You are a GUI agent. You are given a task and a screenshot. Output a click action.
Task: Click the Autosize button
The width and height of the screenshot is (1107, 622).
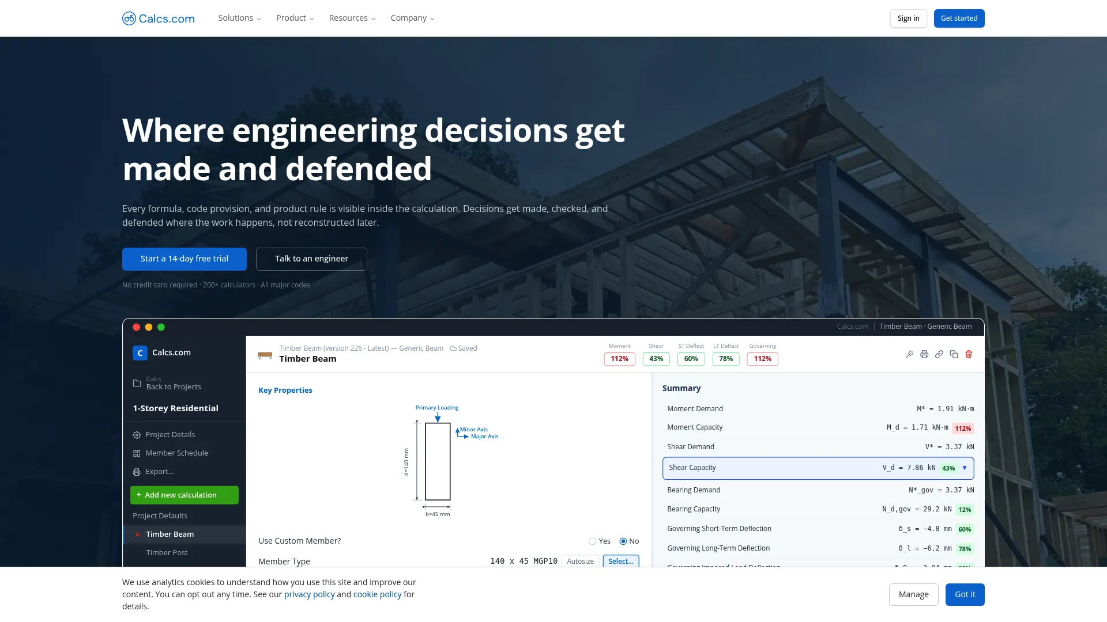click(x=580, y=562)
